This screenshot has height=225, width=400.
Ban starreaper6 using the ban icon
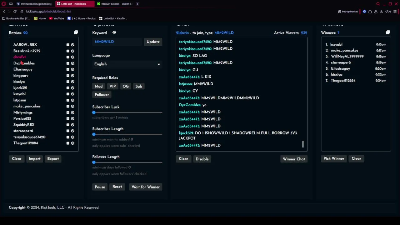[x=72, y=131]
